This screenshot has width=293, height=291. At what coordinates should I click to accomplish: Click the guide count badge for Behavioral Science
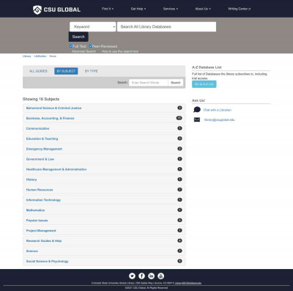179,108
